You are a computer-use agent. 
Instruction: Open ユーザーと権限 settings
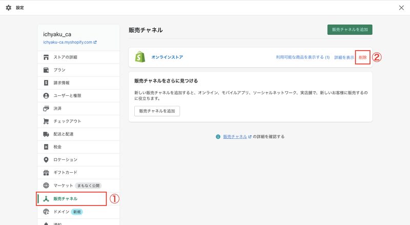point(78,95)
